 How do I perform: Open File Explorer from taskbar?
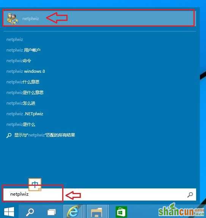(x=96, y=212)
